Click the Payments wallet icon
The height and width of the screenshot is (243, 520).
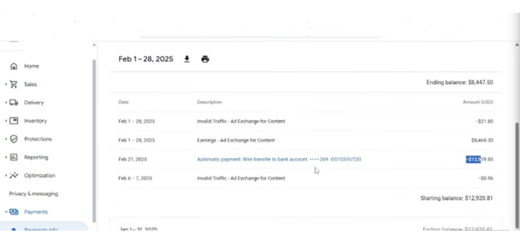(x=14, y=212)
